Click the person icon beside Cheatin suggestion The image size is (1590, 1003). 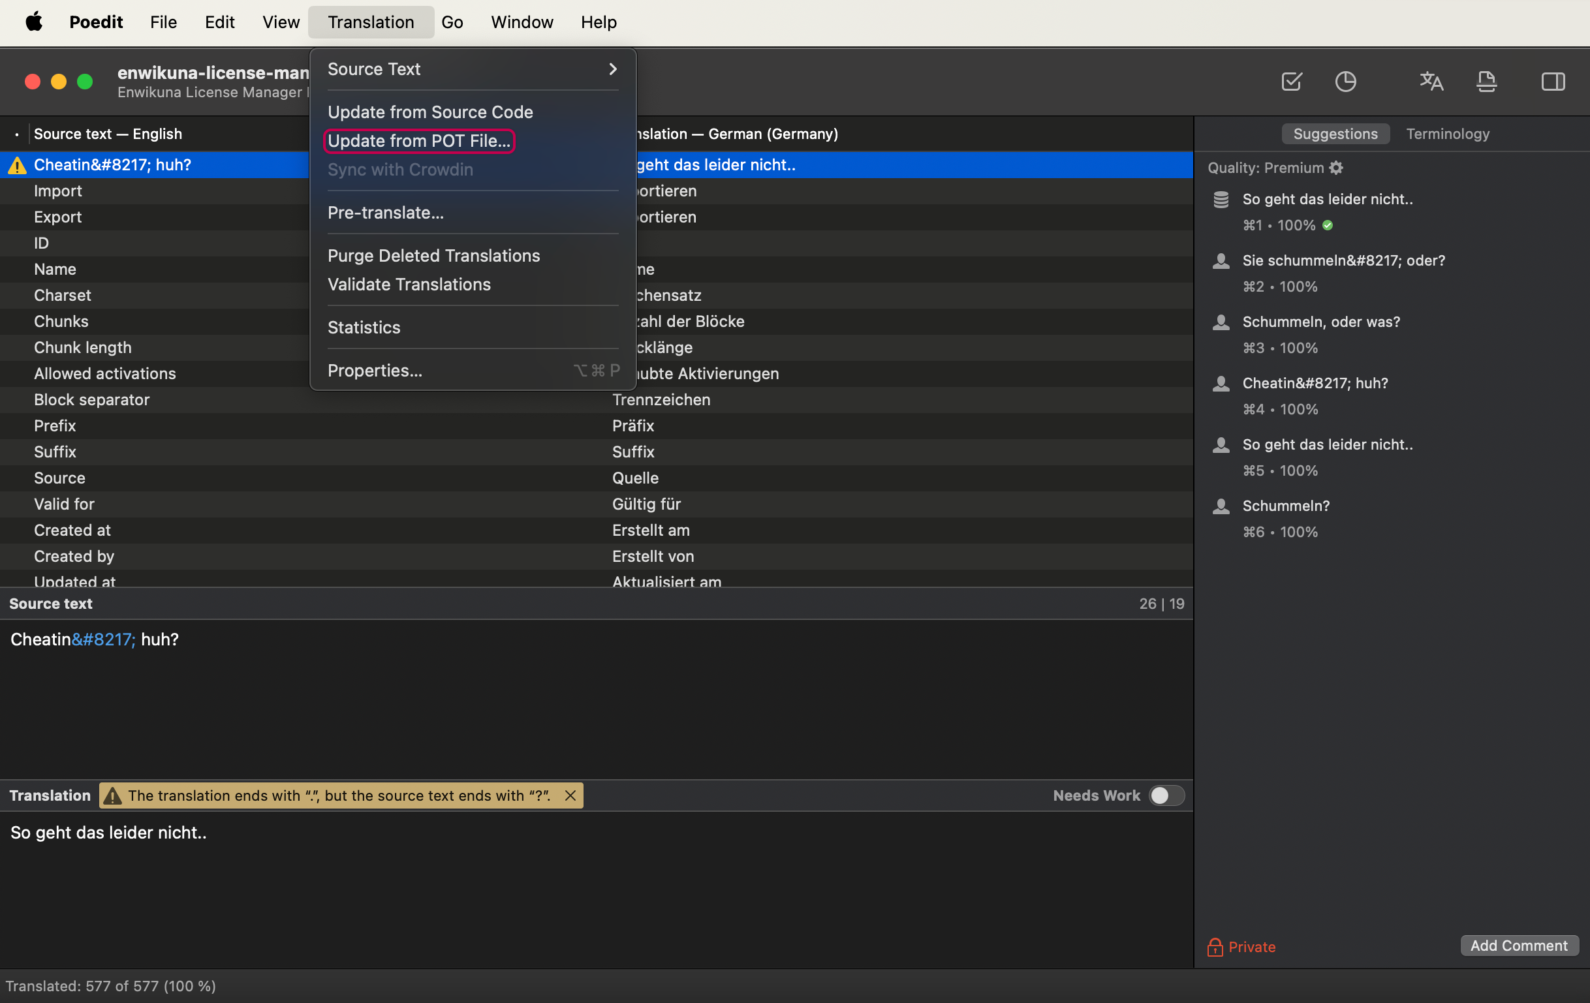[x=1221, y=384]
